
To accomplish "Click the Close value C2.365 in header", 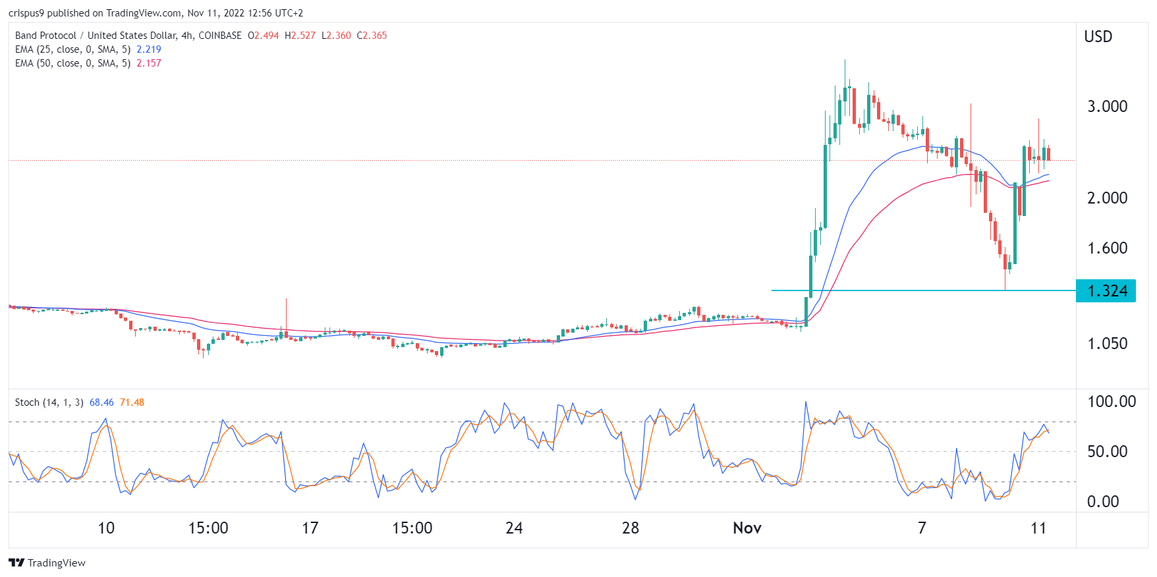I will 372,36.
